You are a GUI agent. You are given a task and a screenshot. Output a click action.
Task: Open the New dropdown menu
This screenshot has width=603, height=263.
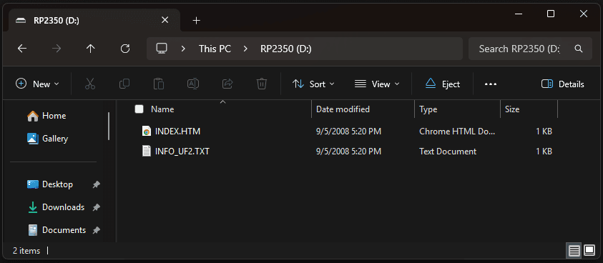point(37,84)
